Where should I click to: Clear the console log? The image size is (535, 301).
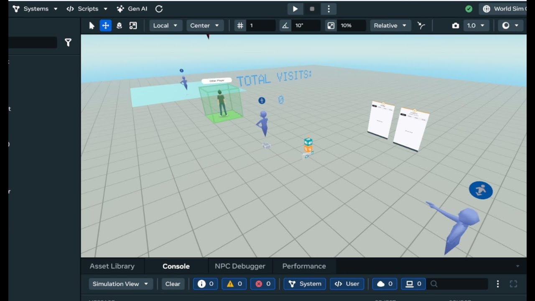(173, 284)
